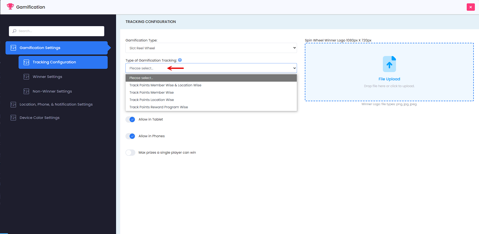Open the Gamification Type dropdown

click(x=211, y=48)
